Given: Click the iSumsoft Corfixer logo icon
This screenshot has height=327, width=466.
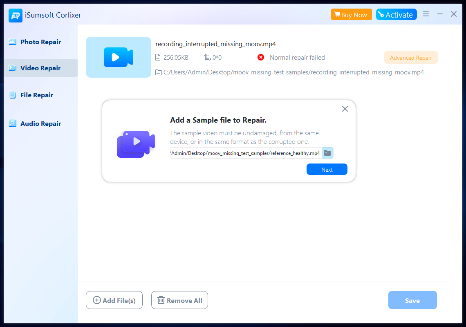Looking at the screenshot, I should pyautogui.click(x=16, y=15).
